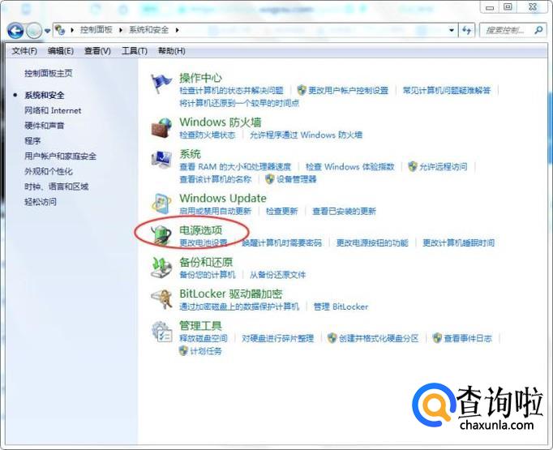Click shield icon beside 允许远程访问
This screenshot has width=553, height=450.
[x=412, y=166]
